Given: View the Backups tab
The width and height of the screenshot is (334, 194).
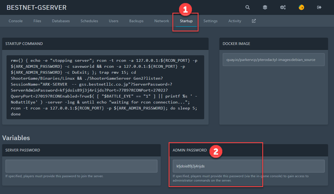Looking at the screenshot, I should click(x=136, y=21).
